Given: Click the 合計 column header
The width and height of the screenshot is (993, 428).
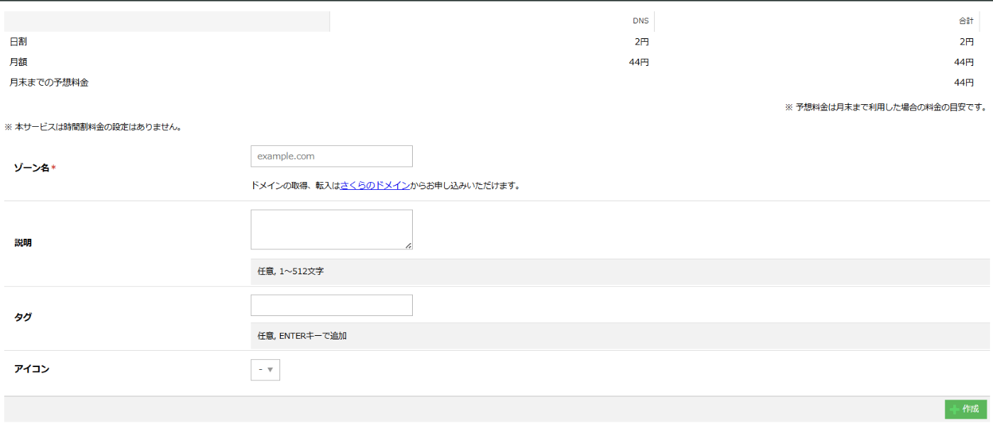Looking at the screenshot, I should [966, 21].
